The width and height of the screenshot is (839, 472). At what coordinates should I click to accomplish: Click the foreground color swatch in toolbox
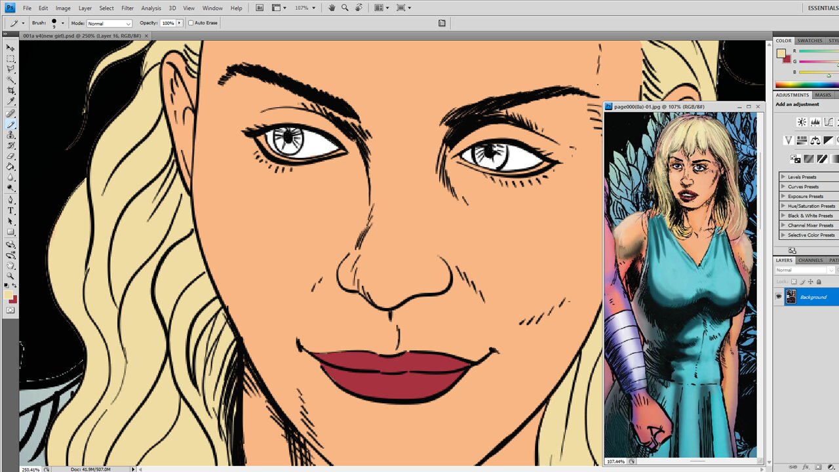pyautogui.click(x=9, y=295)
